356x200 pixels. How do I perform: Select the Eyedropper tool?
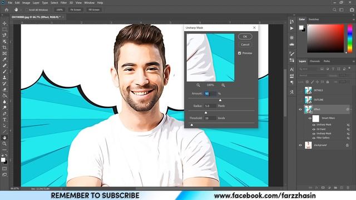[4, 59]
